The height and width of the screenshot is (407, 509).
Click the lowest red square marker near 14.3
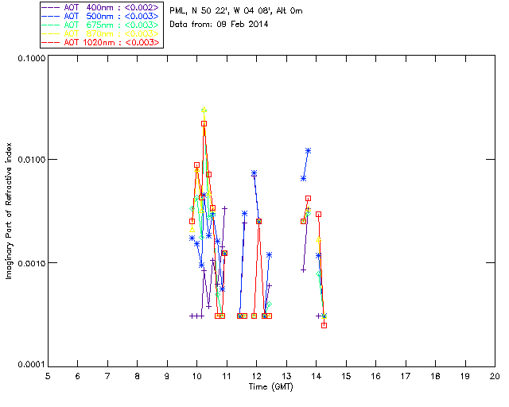pos(324,325)
